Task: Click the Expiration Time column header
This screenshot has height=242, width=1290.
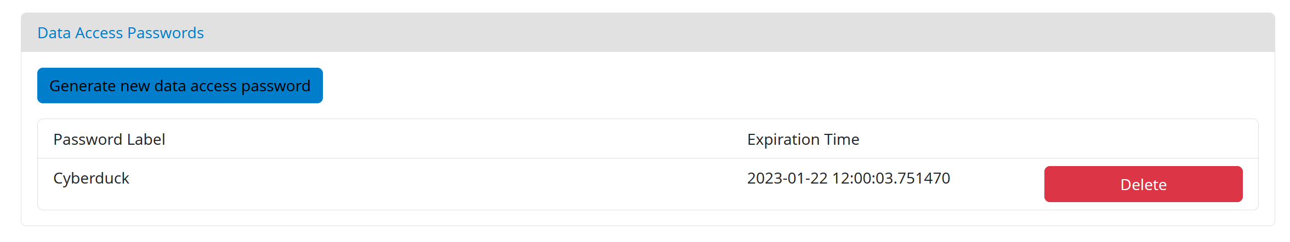Action: (x=803, y=140)
